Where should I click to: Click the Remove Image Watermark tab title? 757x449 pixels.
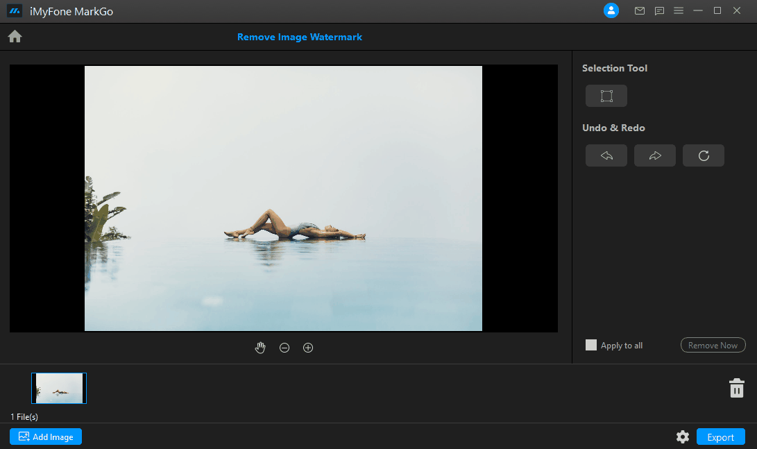click(300, 37)
